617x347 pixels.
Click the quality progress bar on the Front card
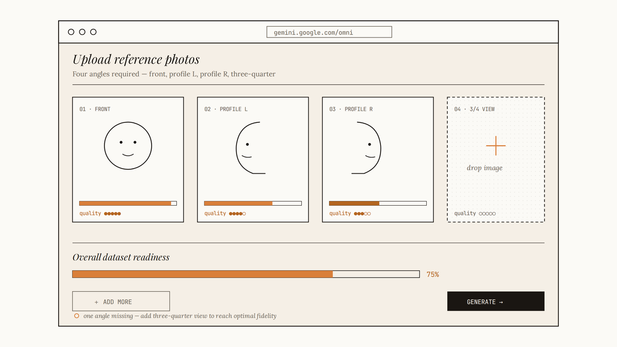coord(128,204)
